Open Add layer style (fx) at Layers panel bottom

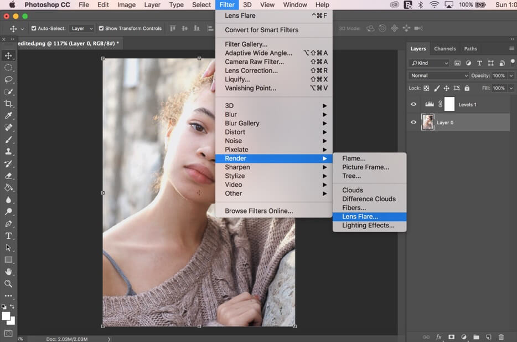point(438,336)
